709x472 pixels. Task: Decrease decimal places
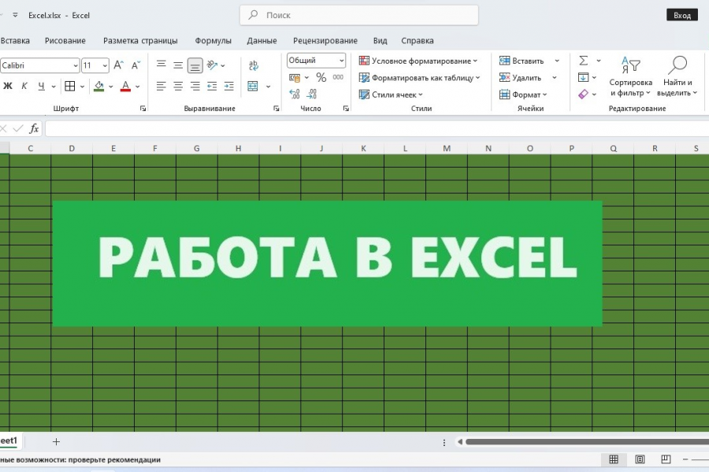(x=312, y=94)
